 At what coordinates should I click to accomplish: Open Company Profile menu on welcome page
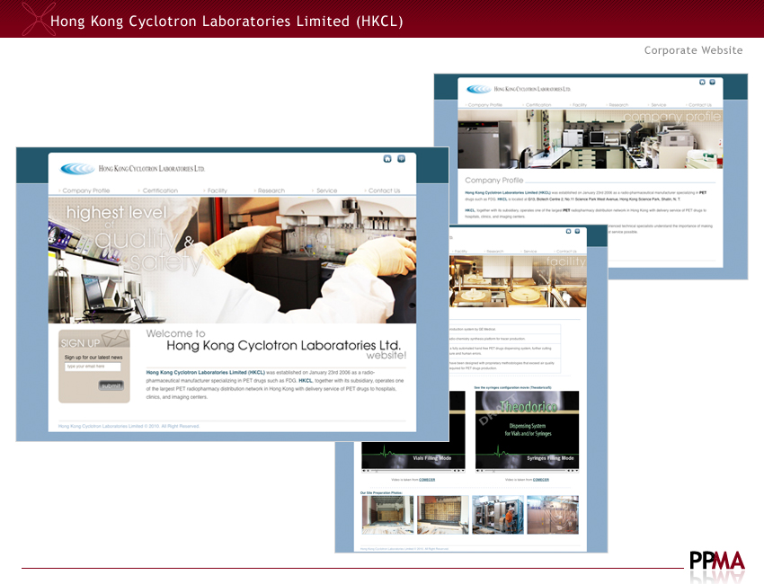85,190
